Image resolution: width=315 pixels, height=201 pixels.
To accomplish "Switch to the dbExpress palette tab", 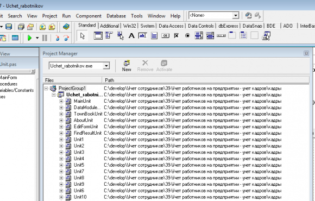I will (228, 26).
